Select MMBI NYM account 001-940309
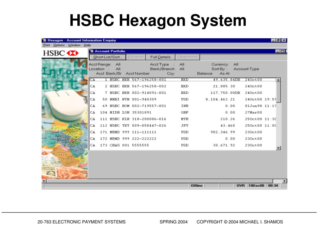Screen dimensions: 318x239 (x=183, y=99)
